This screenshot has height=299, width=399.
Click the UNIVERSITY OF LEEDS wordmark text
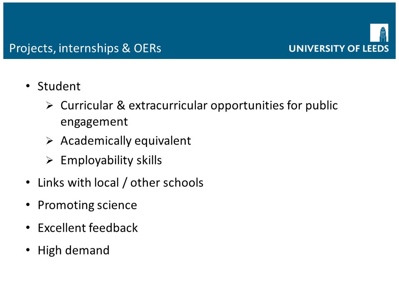(339, 49)
